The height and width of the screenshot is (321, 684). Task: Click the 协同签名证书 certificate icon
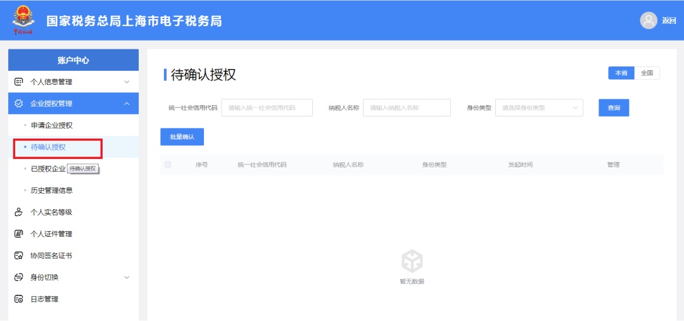pyautogui.click(x=19, y=256)
